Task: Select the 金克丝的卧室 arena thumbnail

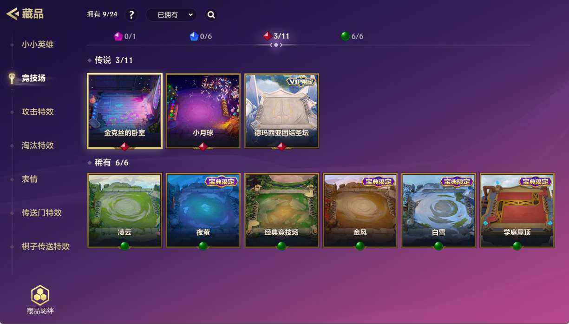Action: click(124, 111)
